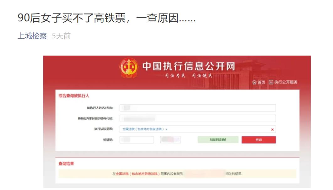Open 执行公开服务 menu item

pyautogui.click(x=286, y=82)
